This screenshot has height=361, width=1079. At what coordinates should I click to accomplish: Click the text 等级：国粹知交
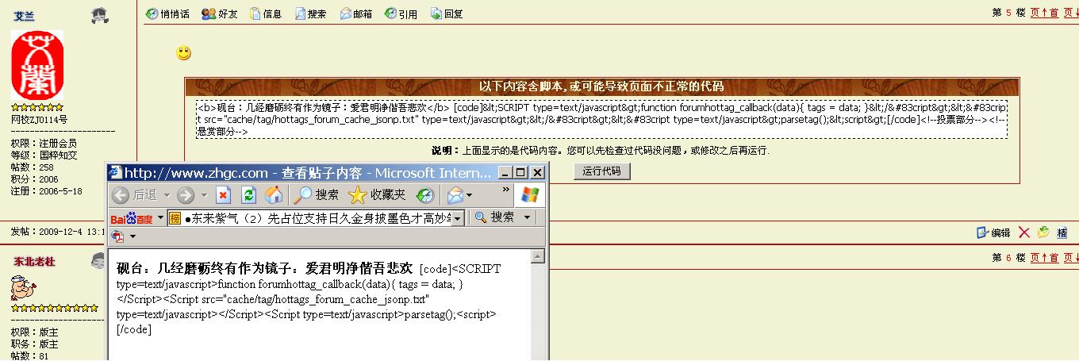point(44,156)
